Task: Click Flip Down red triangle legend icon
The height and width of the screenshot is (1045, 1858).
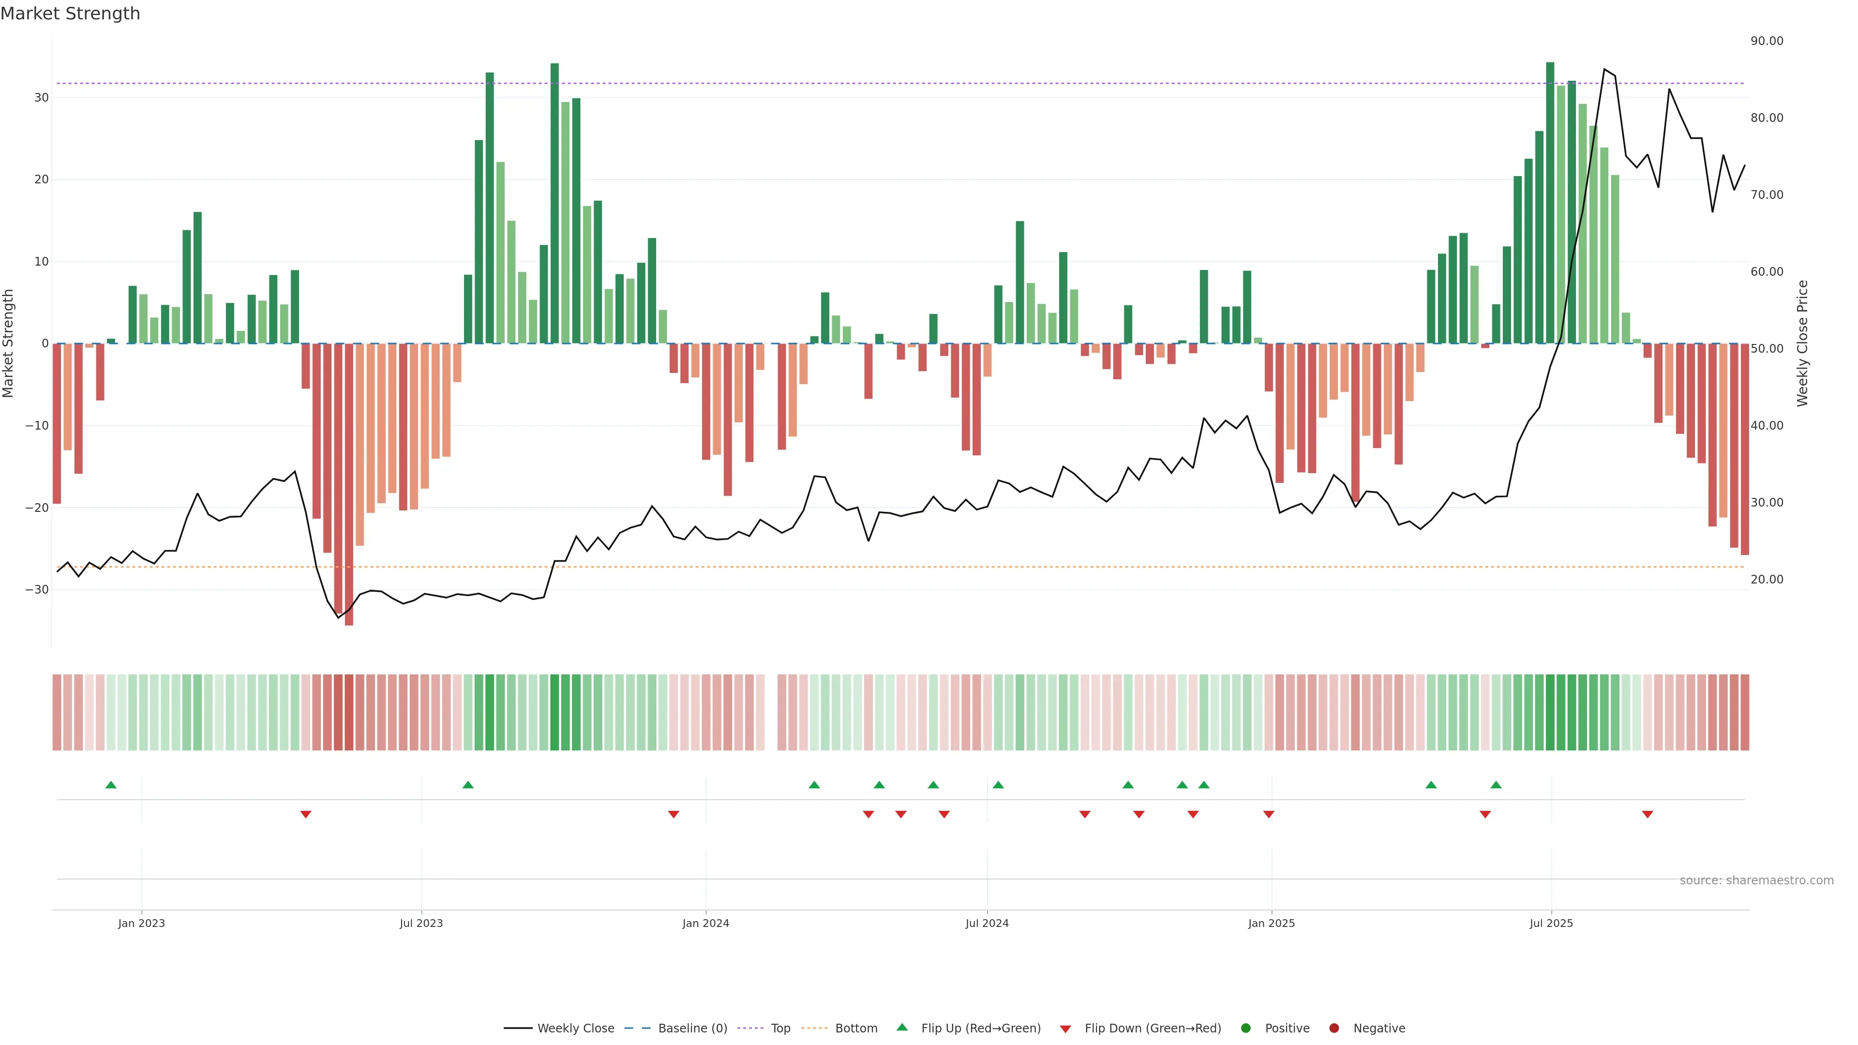Action: [x=1065, y=1029]
